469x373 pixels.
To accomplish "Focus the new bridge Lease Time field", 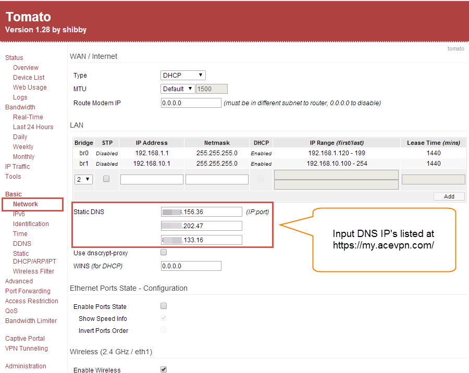I will (434, 180).
